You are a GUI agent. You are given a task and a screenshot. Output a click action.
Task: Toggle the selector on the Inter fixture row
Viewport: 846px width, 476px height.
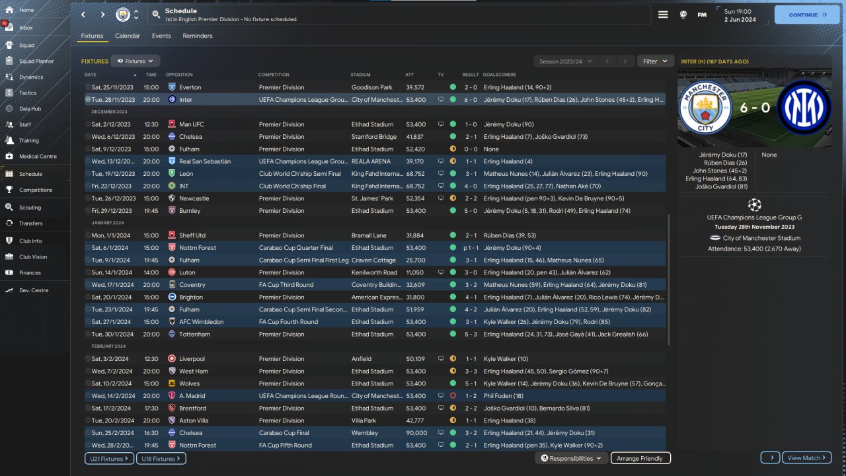[x=88, y=99]
